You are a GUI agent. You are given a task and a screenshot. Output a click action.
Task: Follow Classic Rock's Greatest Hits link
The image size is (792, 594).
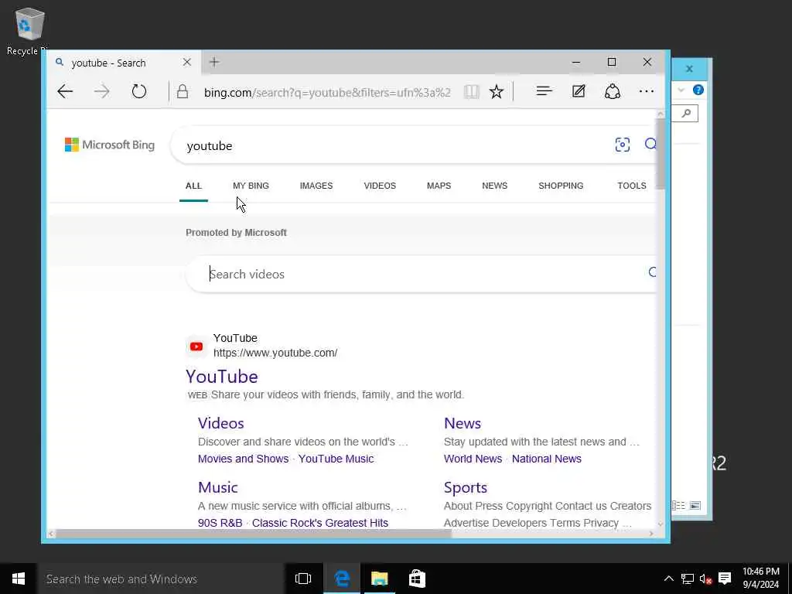pos(320,523)
